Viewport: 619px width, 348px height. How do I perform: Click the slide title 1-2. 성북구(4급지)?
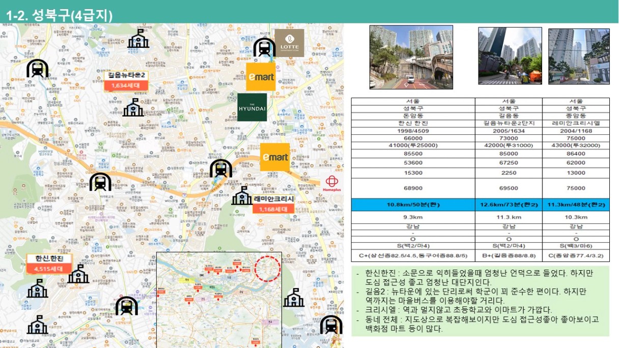(x=60, y=16)
